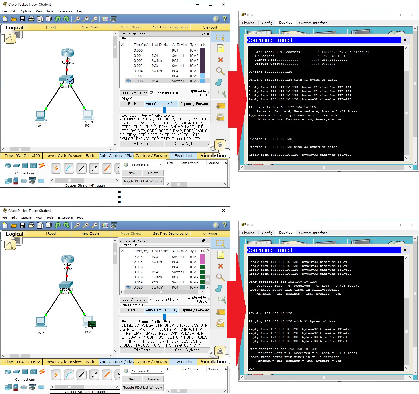
Task: Adjust play speed slider in lower Simulation Panel
Action: tap(165, 317)
